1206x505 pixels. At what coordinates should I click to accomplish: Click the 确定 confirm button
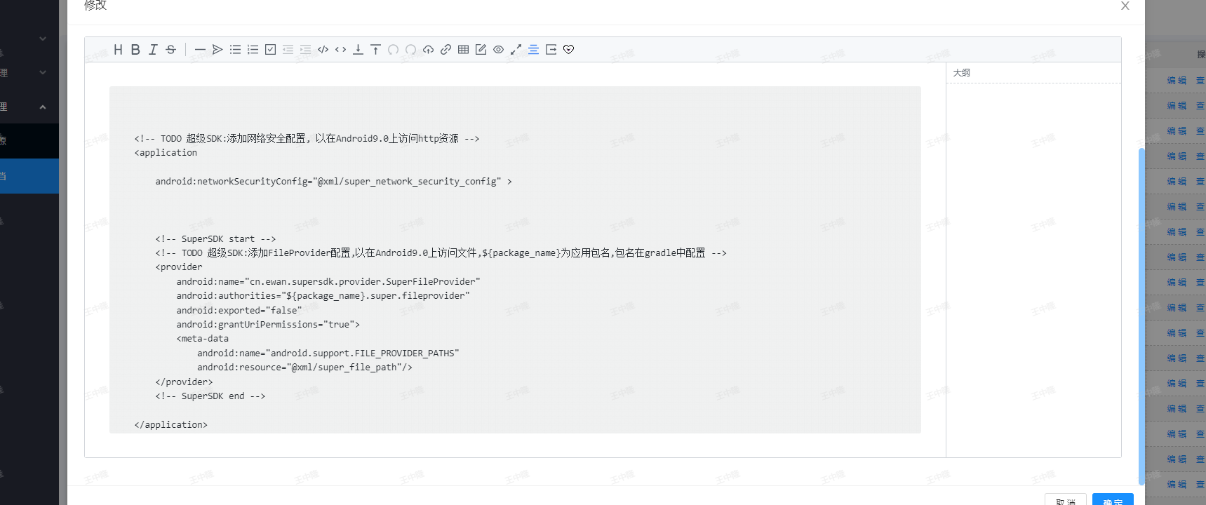coord(1112,499)
